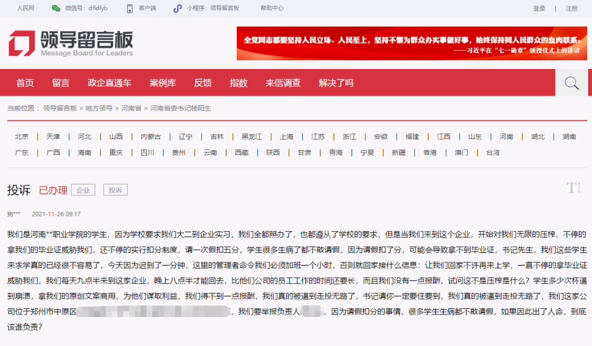
Task: Enlarge text with the big T icon
Action: coord(571,187)
